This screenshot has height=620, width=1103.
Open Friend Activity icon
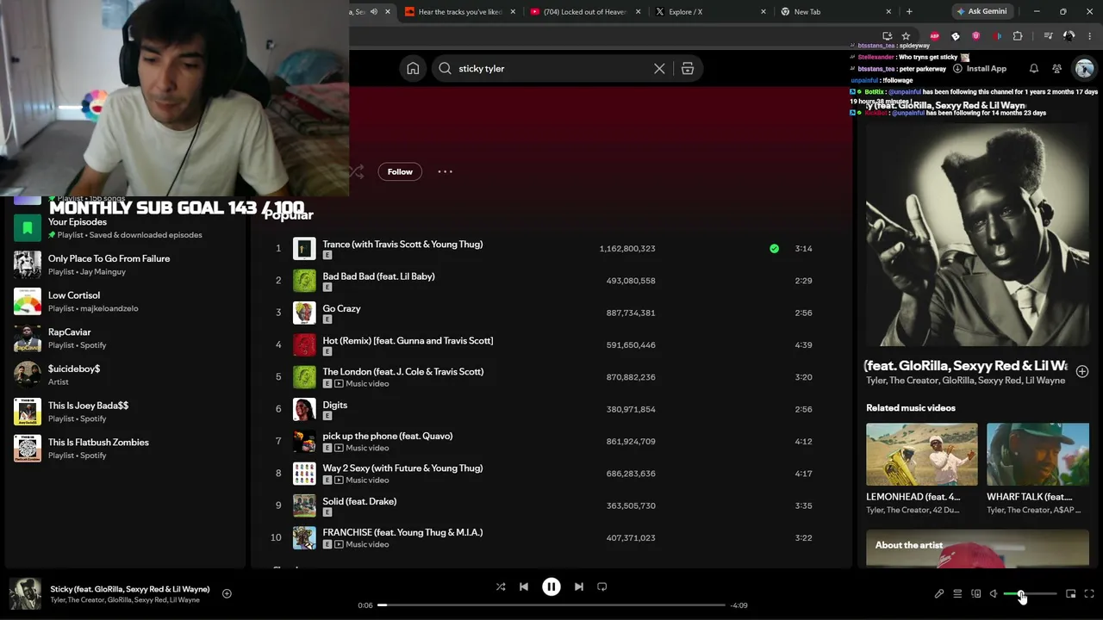pyautogui.click(x=1057, y=69)
